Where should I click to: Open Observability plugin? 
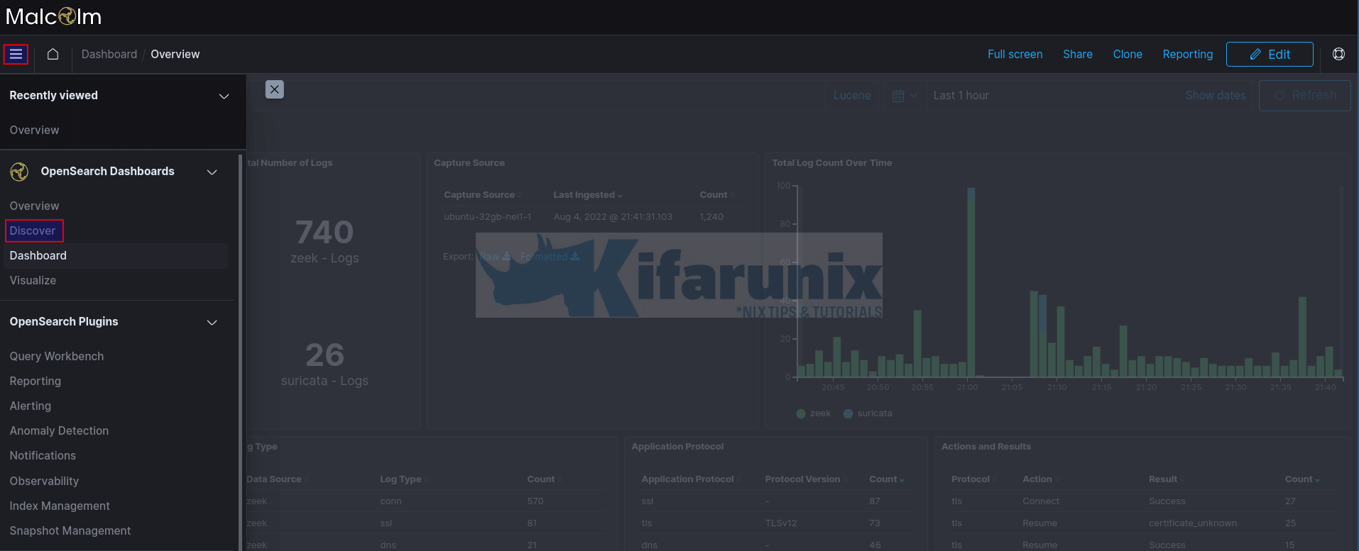click(44, 482)
